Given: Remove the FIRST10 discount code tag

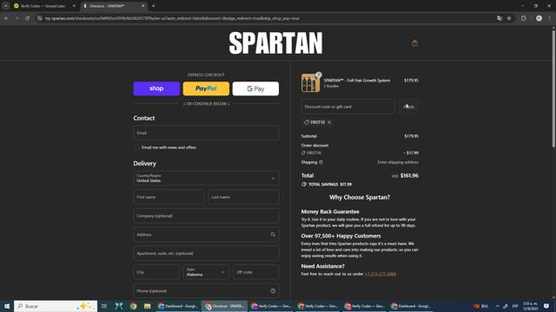Looking at the screenshot, I should [329, 122].
